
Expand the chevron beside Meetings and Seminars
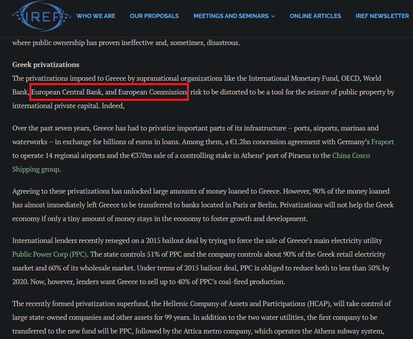pyautogui.click(x=273, y=16)
